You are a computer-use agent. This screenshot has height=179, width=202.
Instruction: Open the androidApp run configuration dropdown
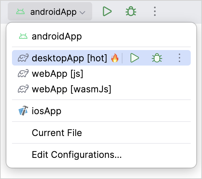coord(50,12)
